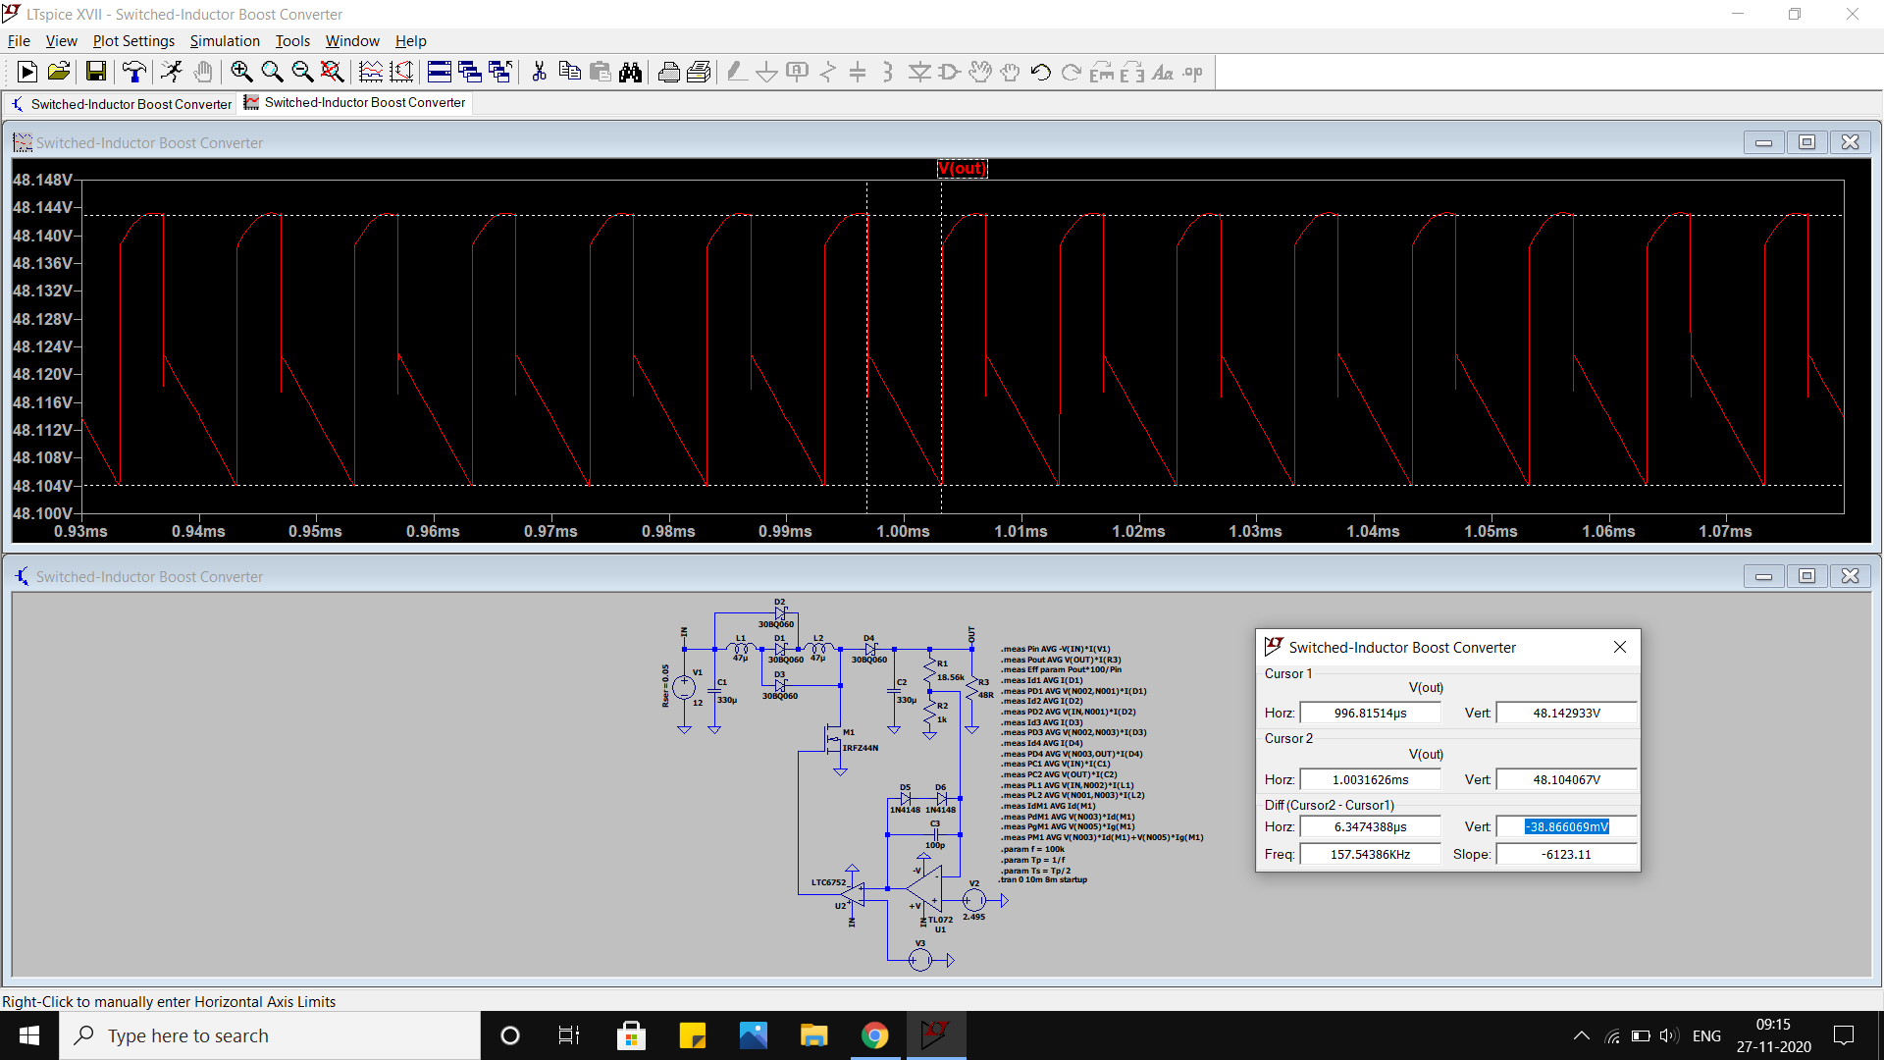Open the Plot Settings menu
The image size is (1884, 1060).
(x=132, y=41)
